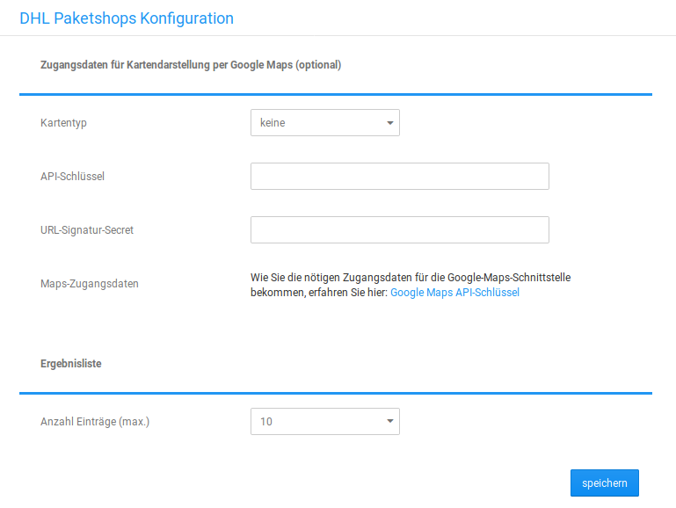Click the Zugangsdaten für Kartendarstellung section heading
Screen dimensions: 676x508
coord(191,64)
